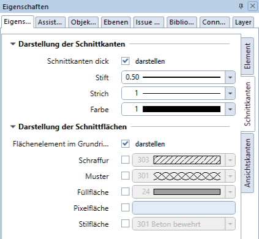Open the Muster 301 dropdown arrow
This screenshot has width=259, height=239.
coord(230,176)
